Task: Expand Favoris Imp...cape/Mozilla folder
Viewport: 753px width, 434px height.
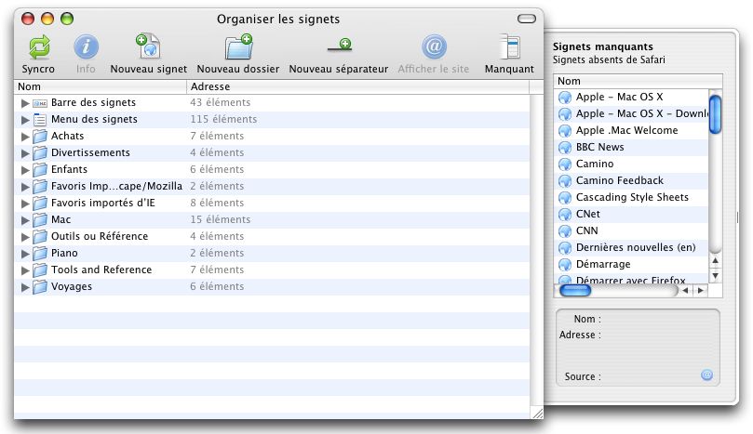Action: 25,187
